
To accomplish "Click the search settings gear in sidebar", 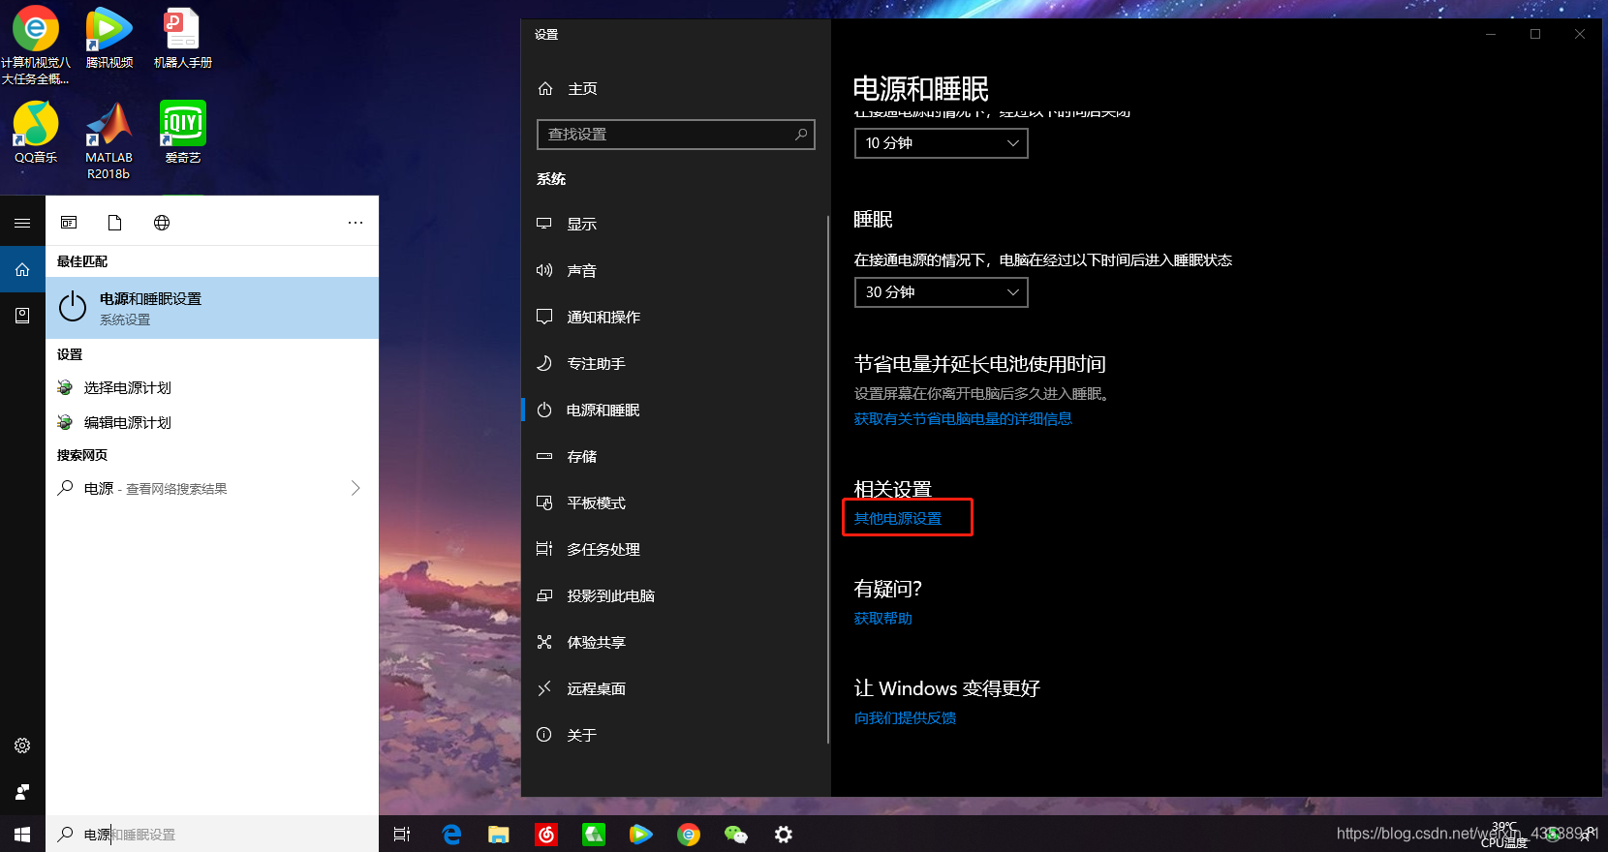I will (22, 745).
